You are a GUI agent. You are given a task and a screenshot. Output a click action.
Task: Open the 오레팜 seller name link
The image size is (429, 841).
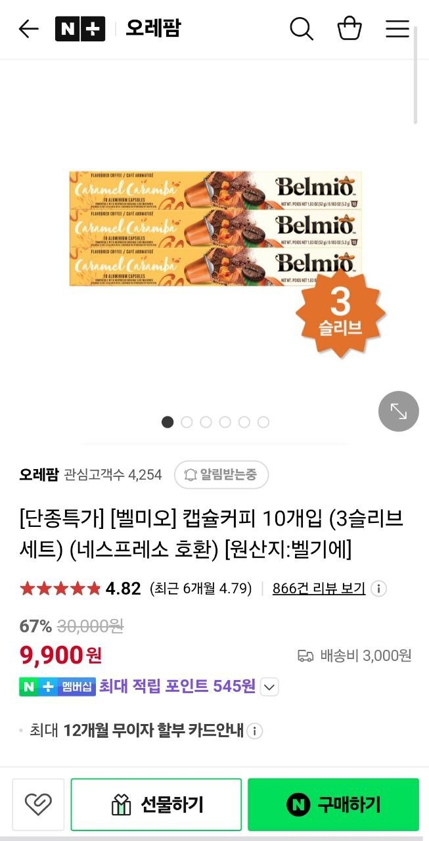click(39, 474)
